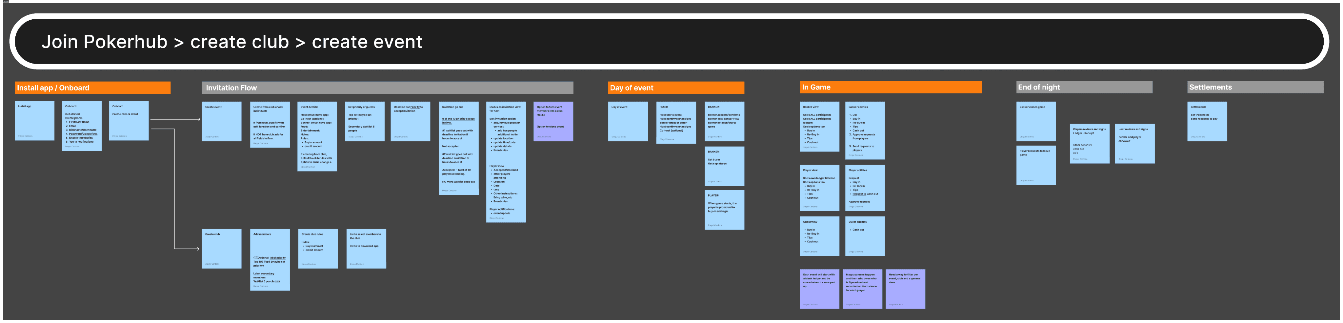Select the 'PLAYER:' when game starts note
This screenshot has width=1343, height=323.
point(724,210)
